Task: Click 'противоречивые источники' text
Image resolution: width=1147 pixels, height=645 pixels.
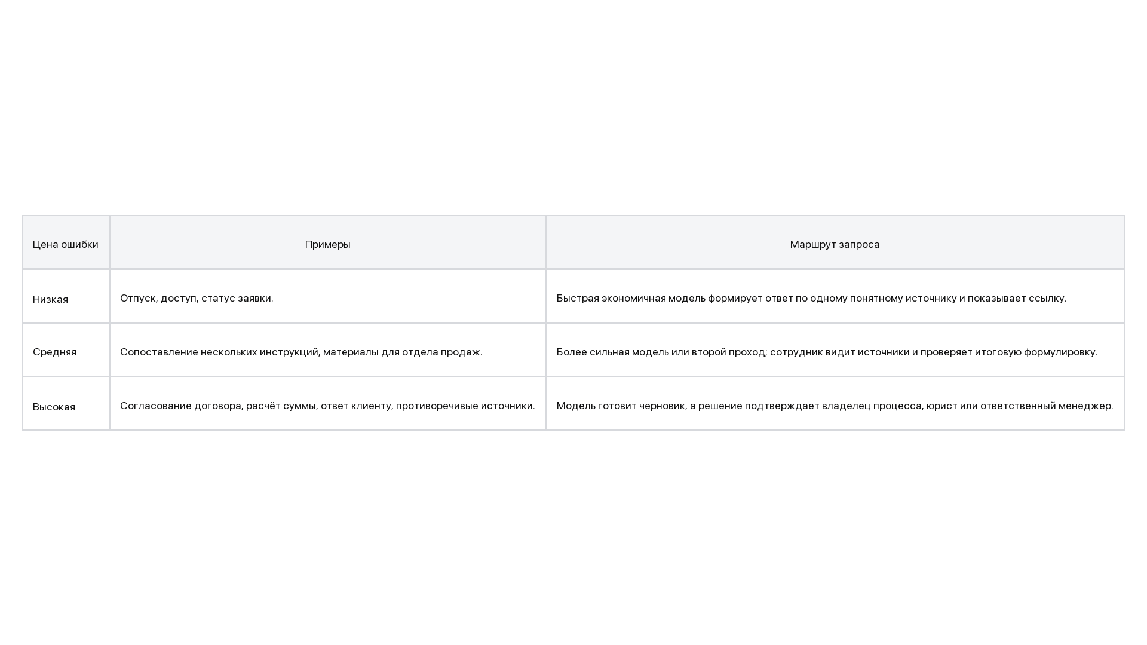Action: [464, 406]
